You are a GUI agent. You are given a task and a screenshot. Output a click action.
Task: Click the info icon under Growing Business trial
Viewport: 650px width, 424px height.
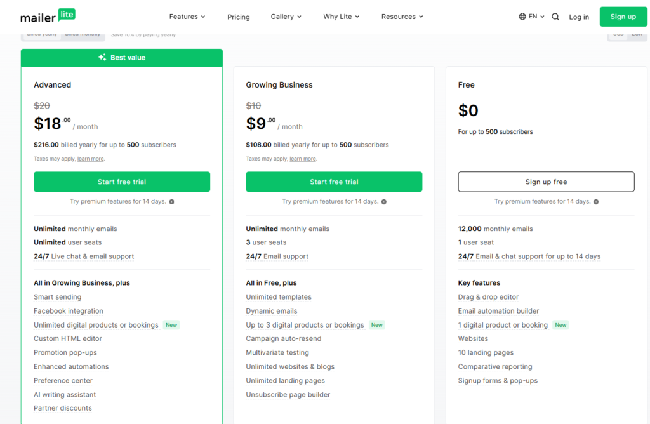pos(384,201)
